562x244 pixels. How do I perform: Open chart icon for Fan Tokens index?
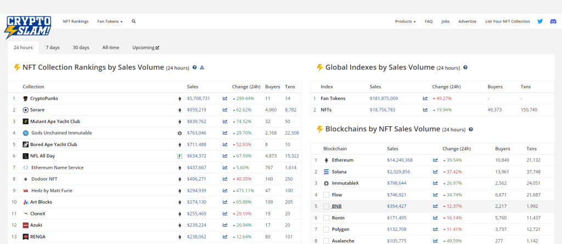[x=425, y=98]
